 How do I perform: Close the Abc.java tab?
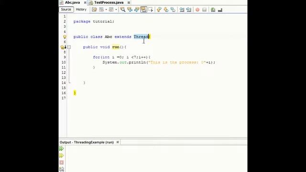point(85,2)
